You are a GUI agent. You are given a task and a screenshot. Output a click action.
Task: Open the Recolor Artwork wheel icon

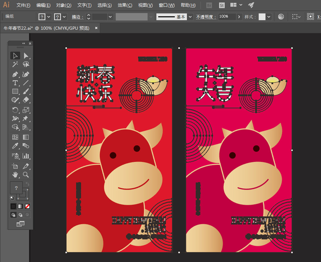281,16
